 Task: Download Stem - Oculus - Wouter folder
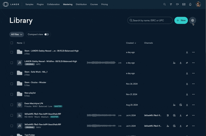(x=187, y=84)
